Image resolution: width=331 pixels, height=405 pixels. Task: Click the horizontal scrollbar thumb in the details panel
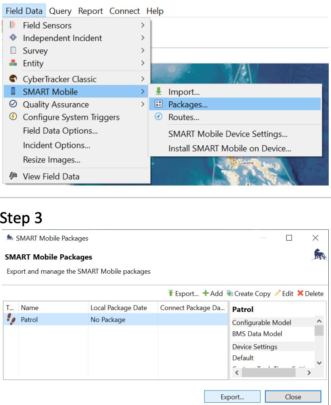268,372
